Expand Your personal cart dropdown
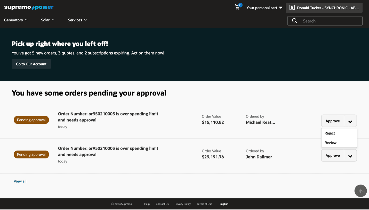The height and width of the screenshot is (210, 369). [264, 8]
